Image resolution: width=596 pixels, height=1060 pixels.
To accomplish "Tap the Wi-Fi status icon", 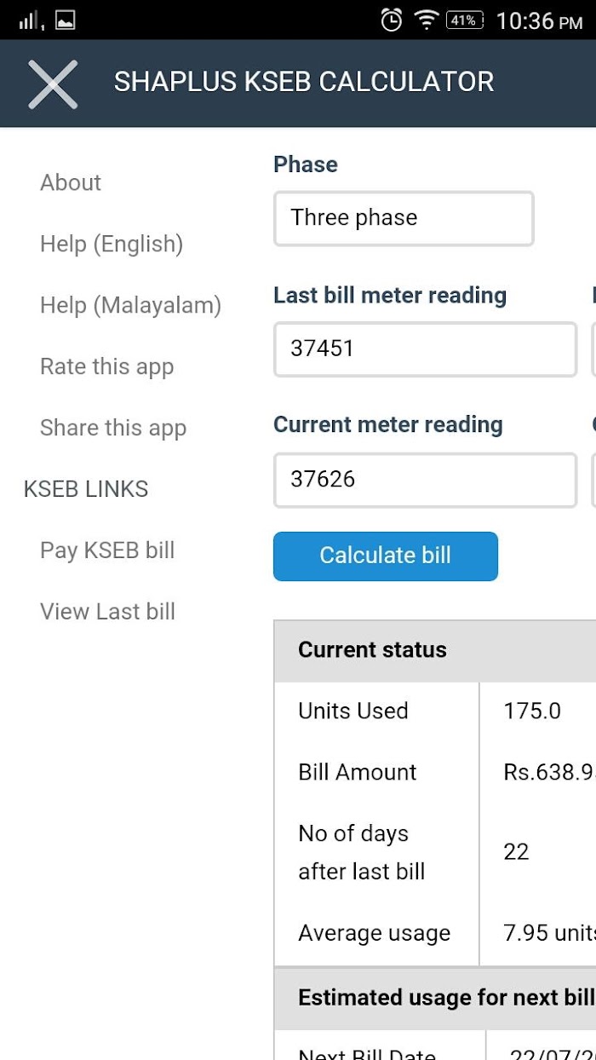I will [x=425, y=20].
